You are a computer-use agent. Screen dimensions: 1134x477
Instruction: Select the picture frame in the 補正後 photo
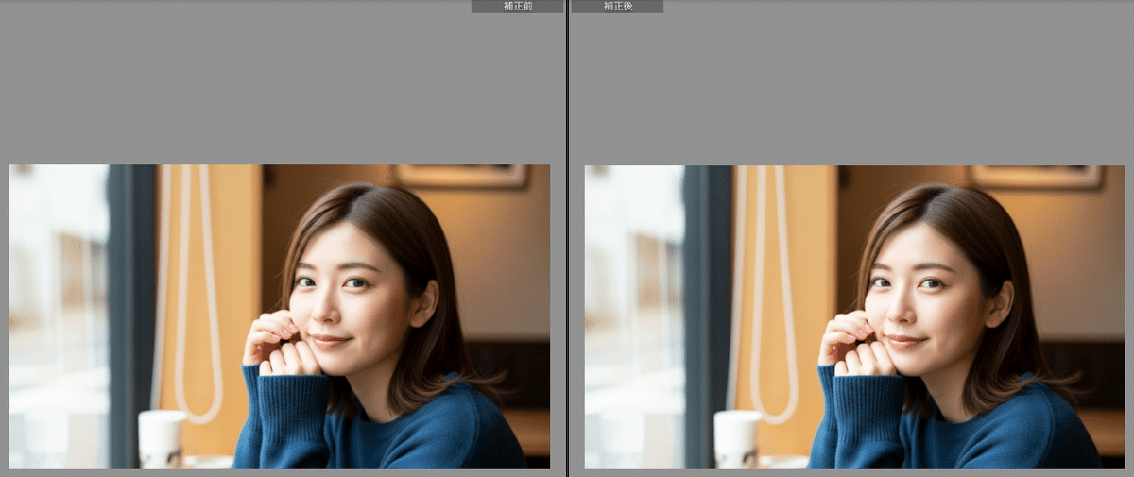1036,176
